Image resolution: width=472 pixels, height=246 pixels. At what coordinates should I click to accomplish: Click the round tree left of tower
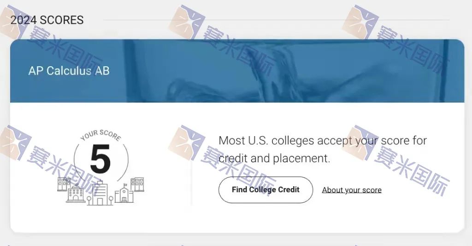tap(89, 200)
